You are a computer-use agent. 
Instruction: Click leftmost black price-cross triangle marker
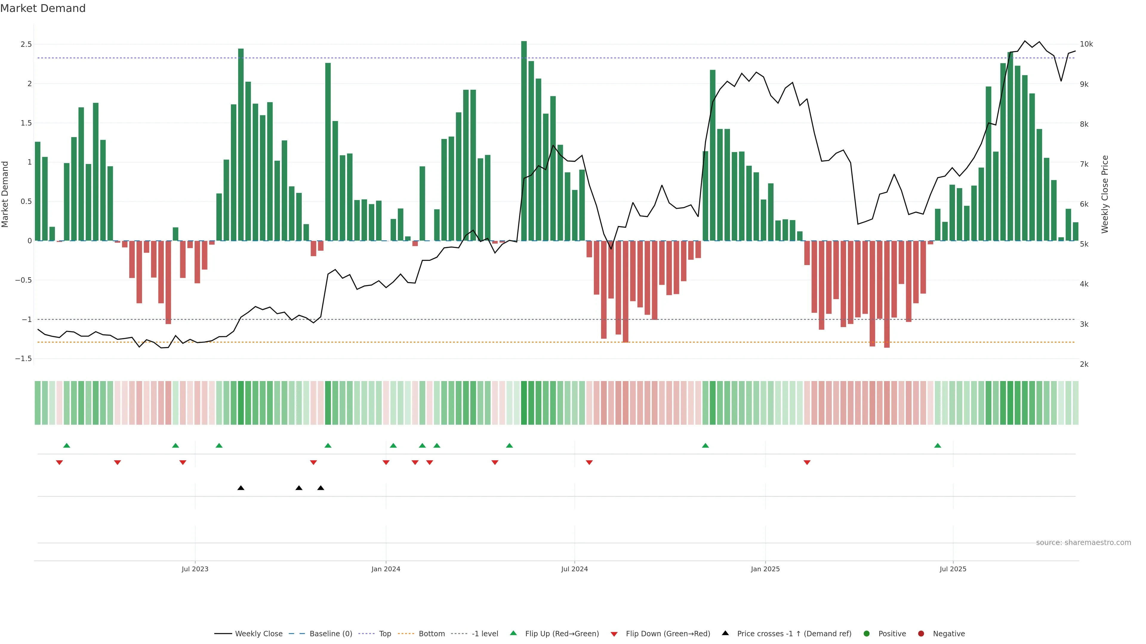point(241,488)
